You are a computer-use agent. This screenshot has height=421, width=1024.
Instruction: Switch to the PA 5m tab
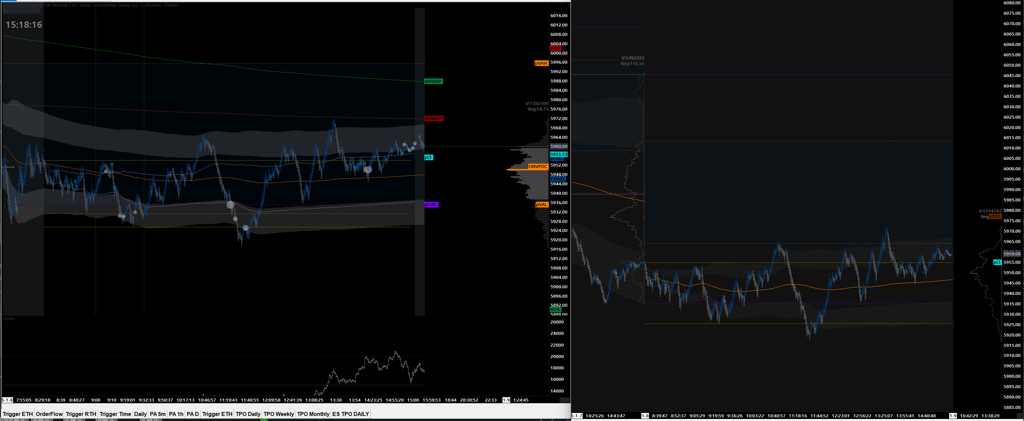point(157,414)
